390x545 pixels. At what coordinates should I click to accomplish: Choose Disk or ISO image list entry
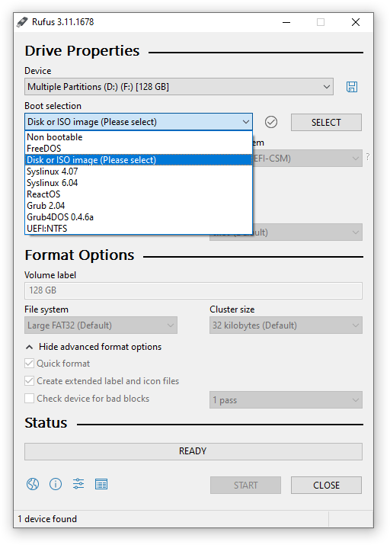pos(139,160)
